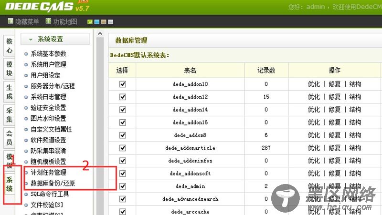Click bullet icon beside 验证安全设置

click(x=26, y=108)
